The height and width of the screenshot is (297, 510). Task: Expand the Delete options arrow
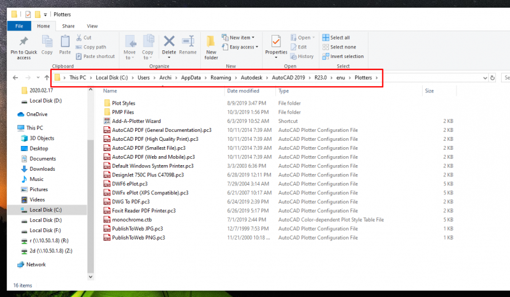tap(169, 58)
